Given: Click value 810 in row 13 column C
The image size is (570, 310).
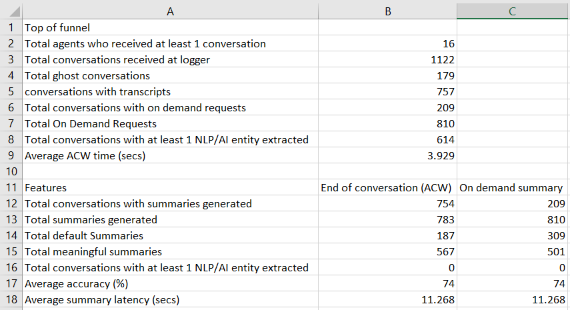Looking at the screenshot, I should pyautogui.click(x=512, y=219).
